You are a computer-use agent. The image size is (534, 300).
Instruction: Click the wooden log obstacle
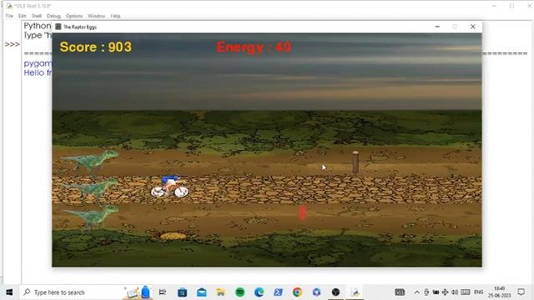[355, 162]
